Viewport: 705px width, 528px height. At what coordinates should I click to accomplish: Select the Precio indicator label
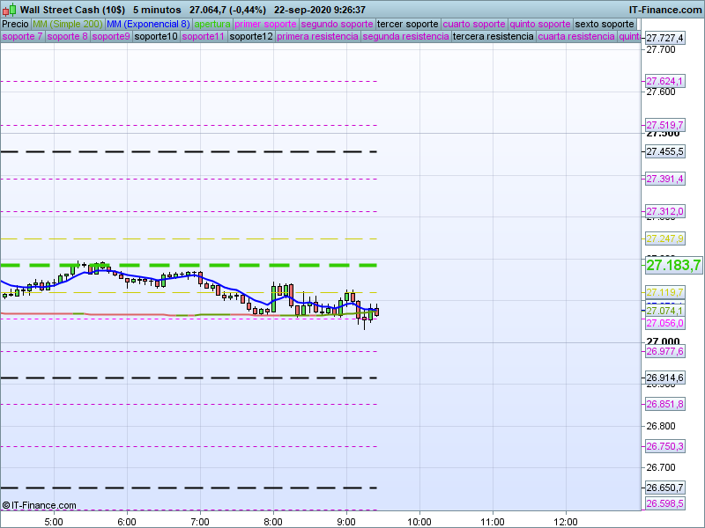16,24
